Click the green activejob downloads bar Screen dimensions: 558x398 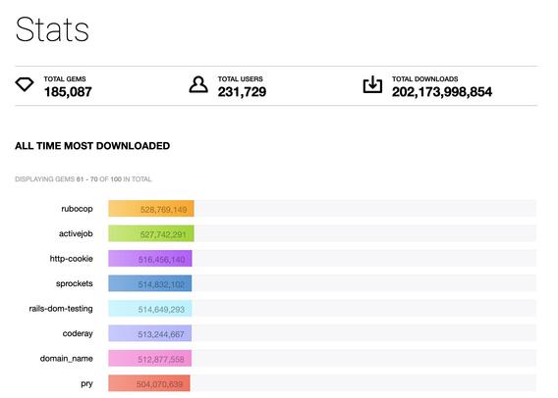[151, 233]
